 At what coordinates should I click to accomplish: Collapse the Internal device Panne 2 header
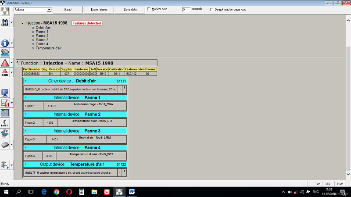26,114
